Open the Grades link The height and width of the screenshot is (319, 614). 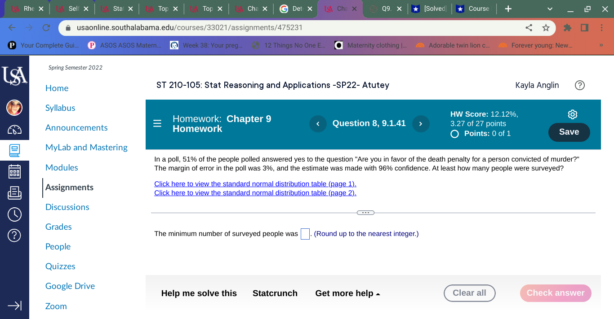(x=58, y=227)
